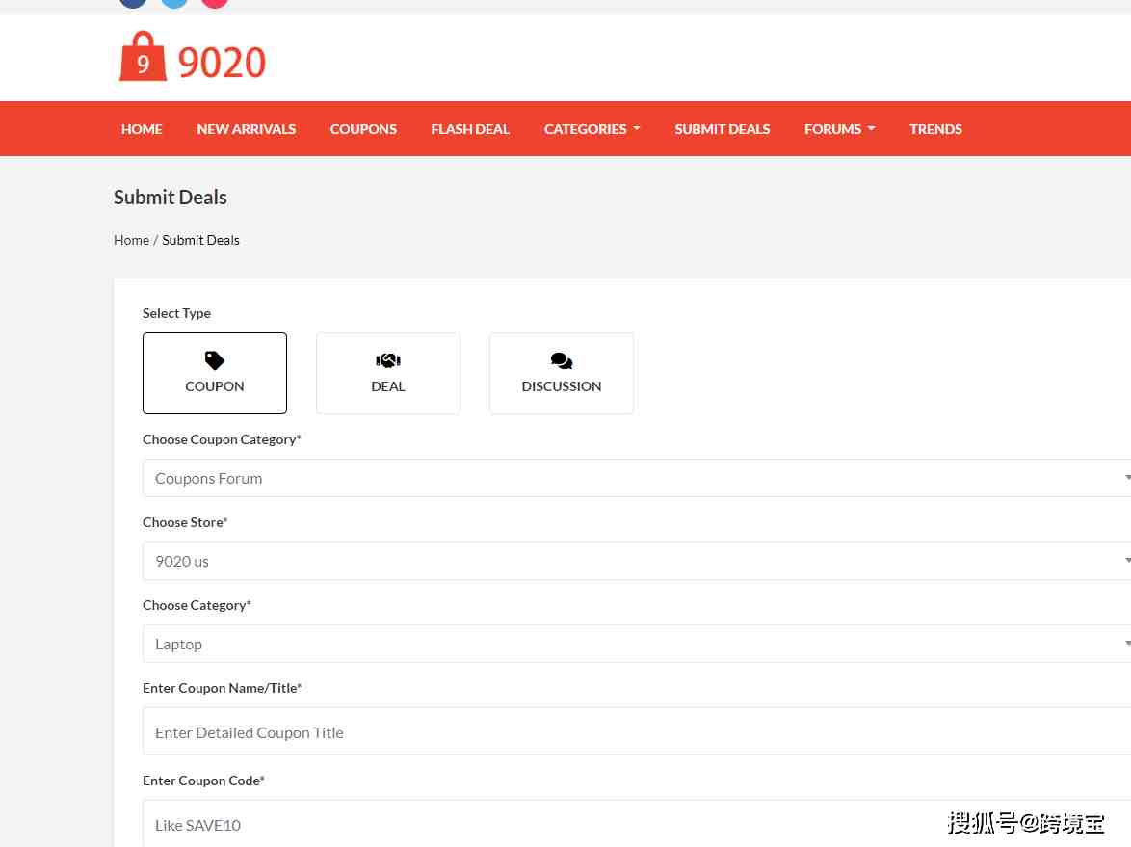Click the Enter Coupon Code label
Image resolution: width=1131 pixels, height=847 pixels.
[203, 781]
